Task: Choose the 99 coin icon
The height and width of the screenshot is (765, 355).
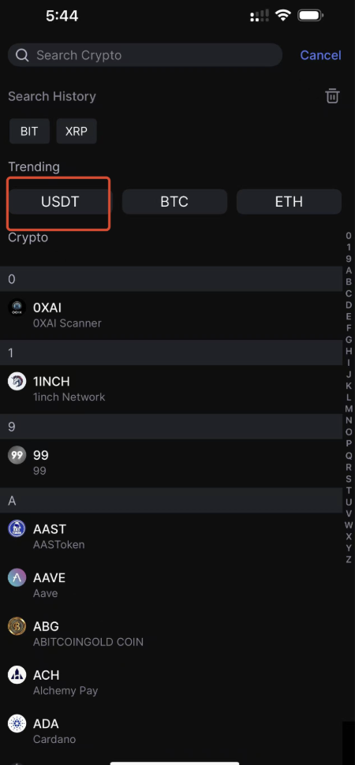Action: coord(17,455)
